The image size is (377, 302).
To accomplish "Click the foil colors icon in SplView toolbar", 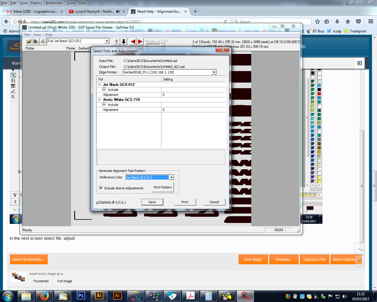I will pyautogui.click(x=36, y=42).
